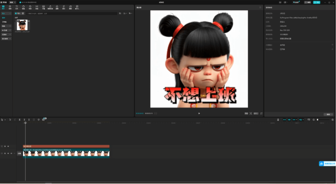Click the free layer info icon
The height and width of the screenshot is (184, 336).
tap(333, 49)
